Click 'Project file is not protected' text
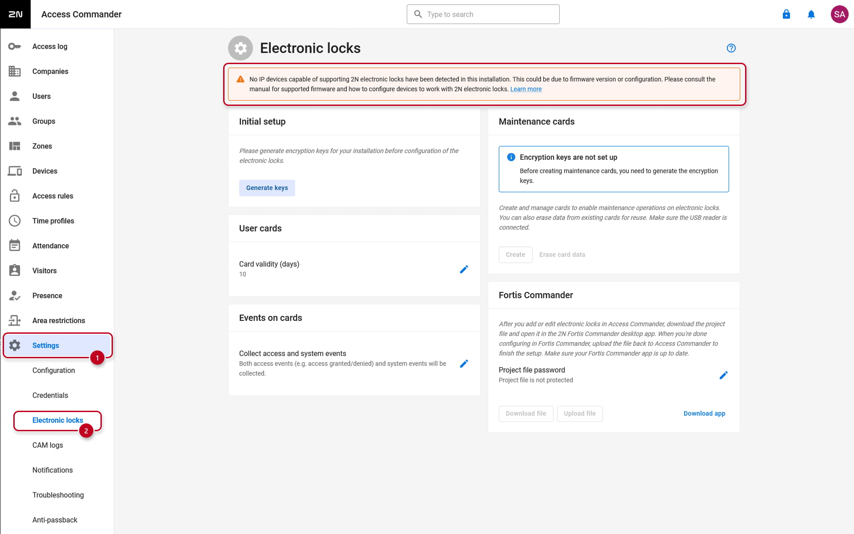 pyautogui.click(x=536, y=380)
